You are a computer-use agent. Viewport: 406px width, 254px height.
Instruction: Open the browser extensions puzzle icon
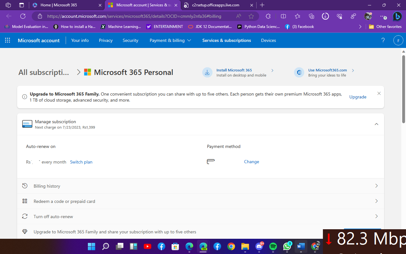tap(268, 16)
